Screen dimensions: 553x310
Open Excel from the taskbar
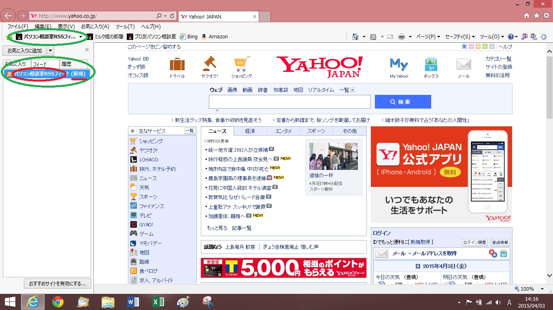pyautogui.click(x=158, y=302)
